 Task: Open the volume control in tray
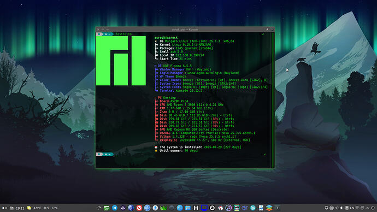[341, 208]
